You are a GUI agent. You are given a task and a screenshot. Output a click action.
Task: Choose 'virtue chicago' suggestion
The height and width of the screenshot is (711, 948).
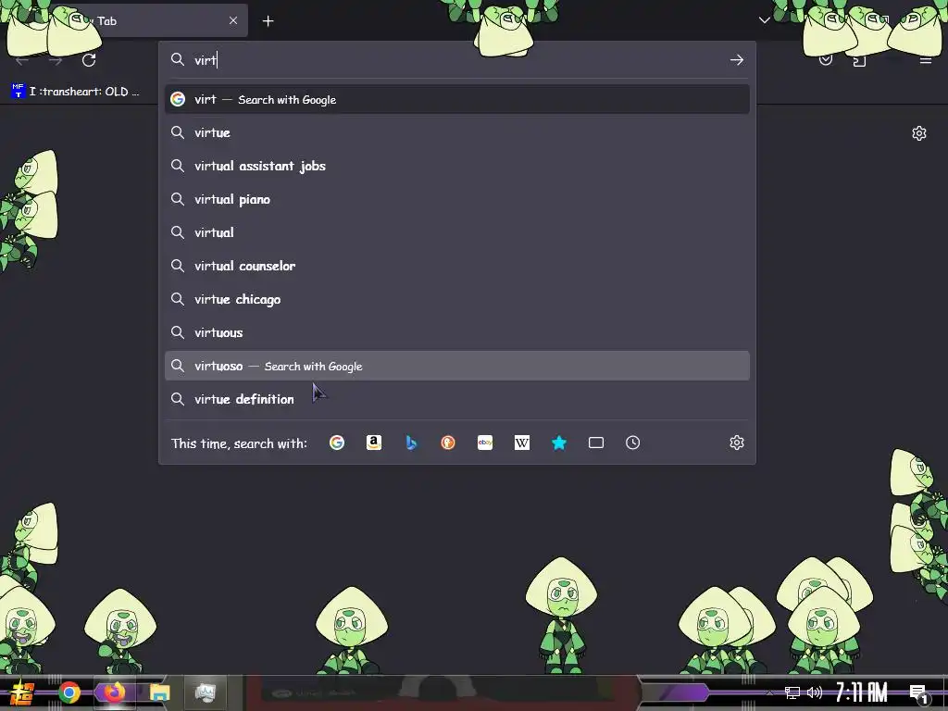tap(457, 299)
